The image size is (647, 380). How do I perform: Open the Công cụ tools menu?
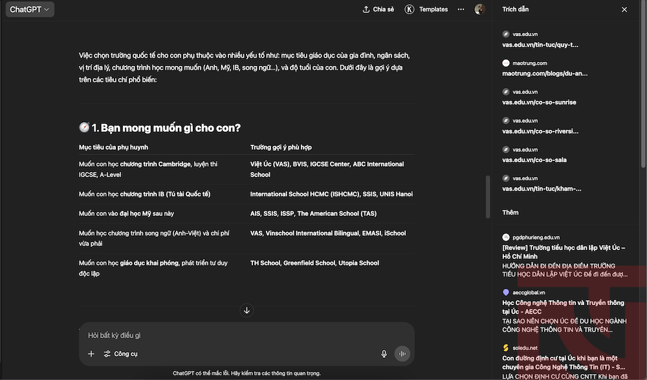click(120, 354)
